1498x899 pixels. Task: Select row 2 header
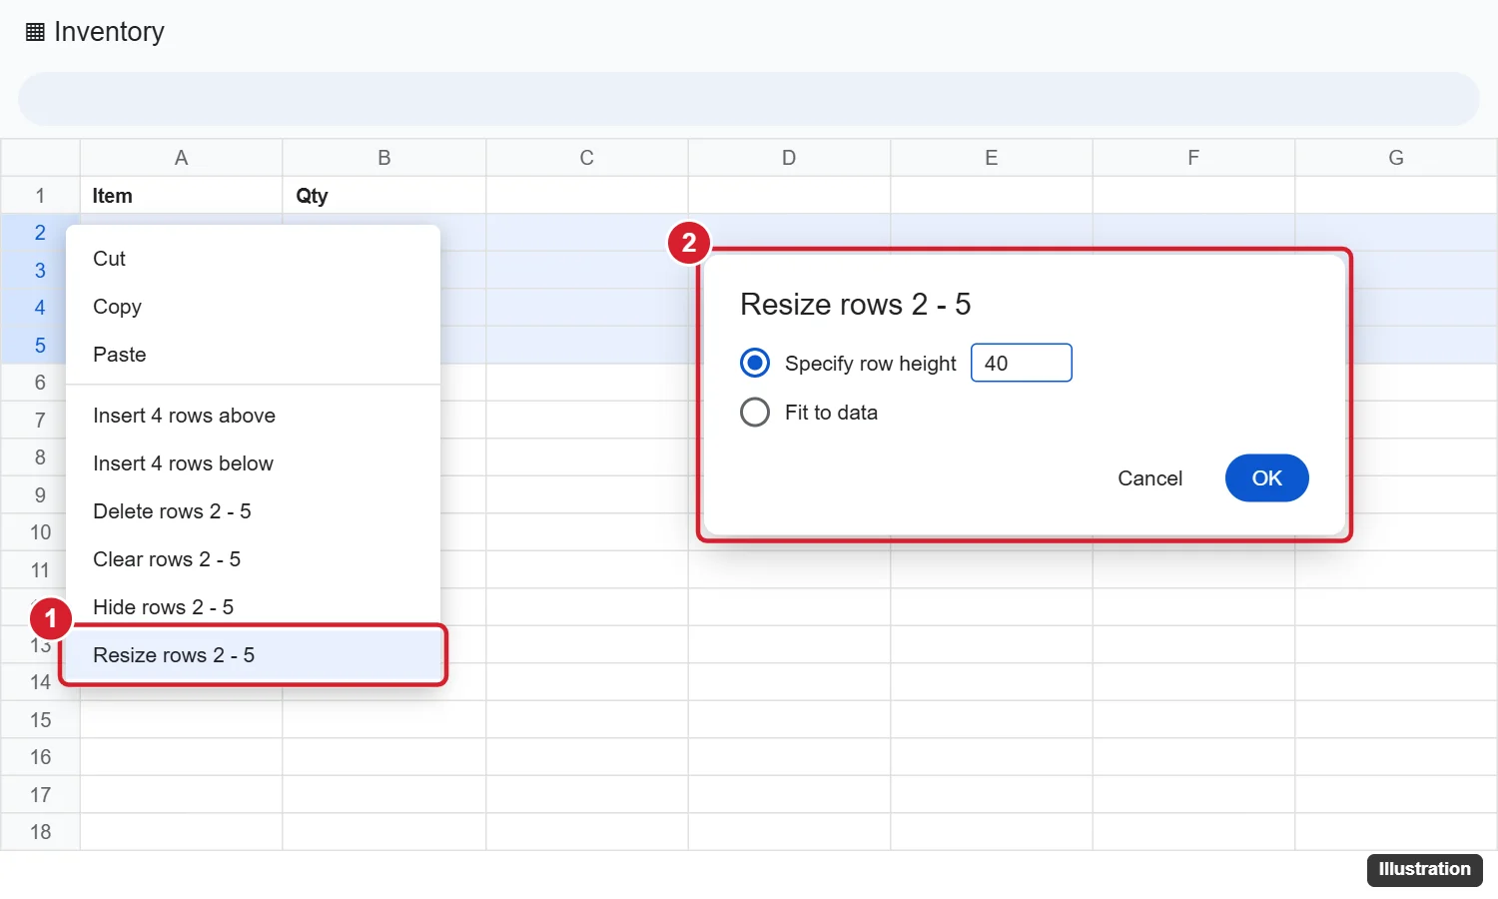coord(40,233)
